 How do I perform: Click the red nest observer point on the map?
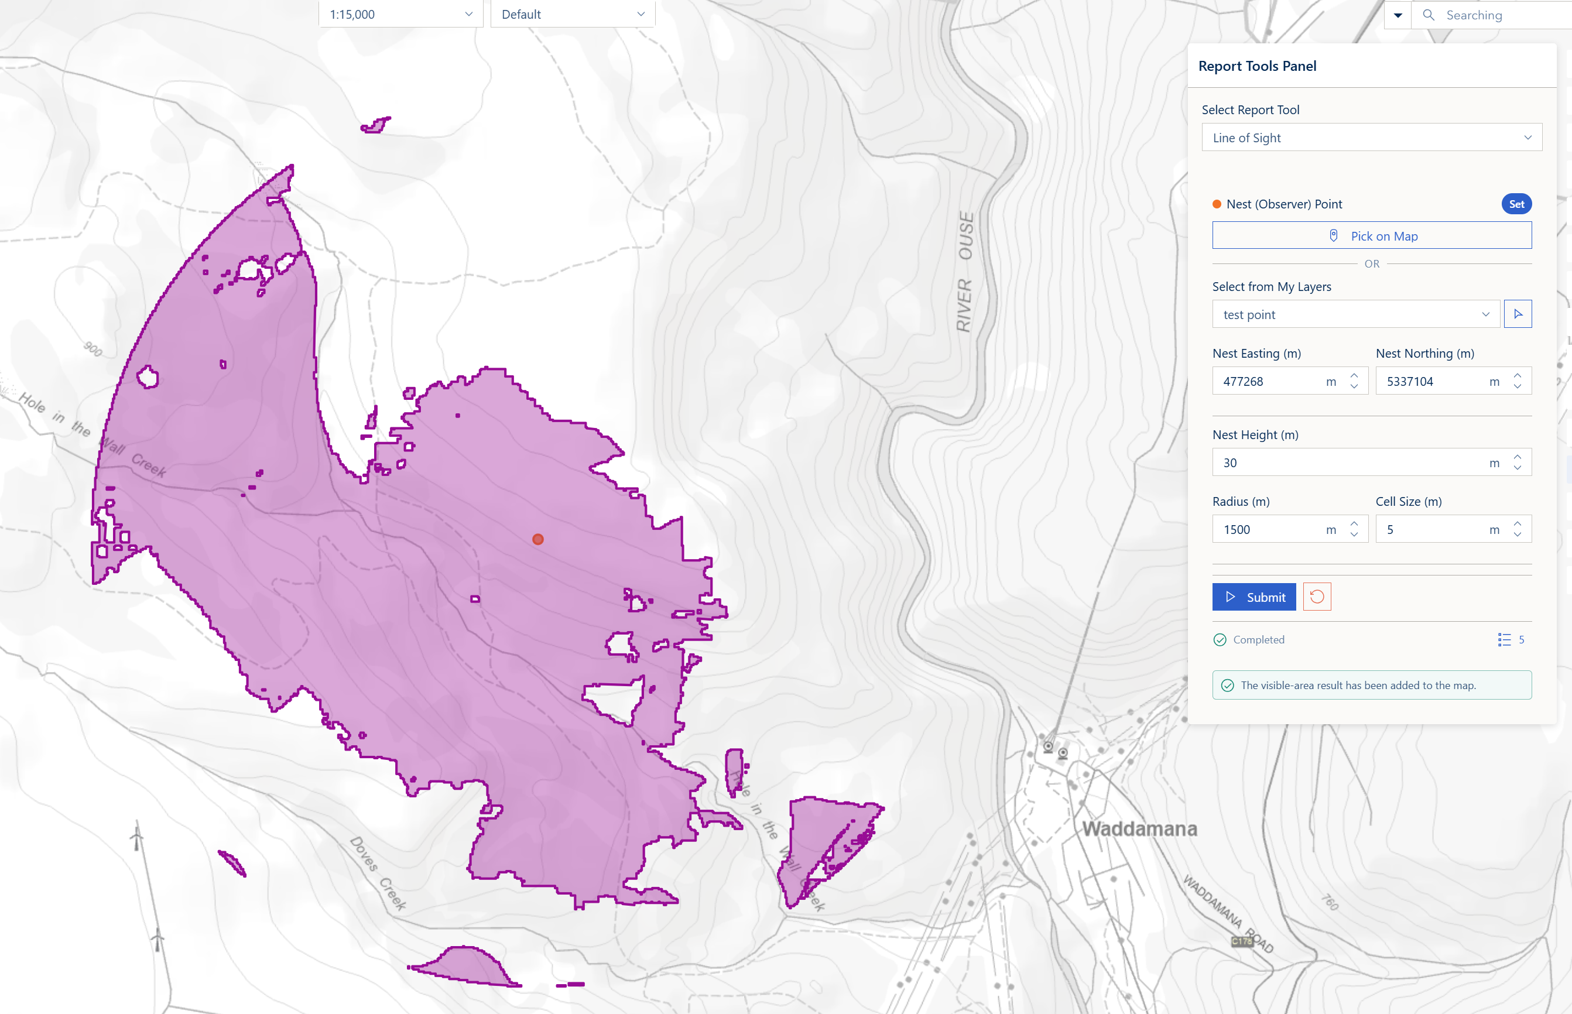[538, 539]
